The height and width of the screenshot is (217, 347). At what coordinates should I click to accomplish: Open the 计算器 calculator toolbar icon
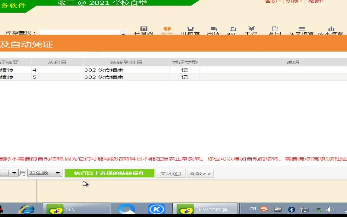[x=144, y=31]
